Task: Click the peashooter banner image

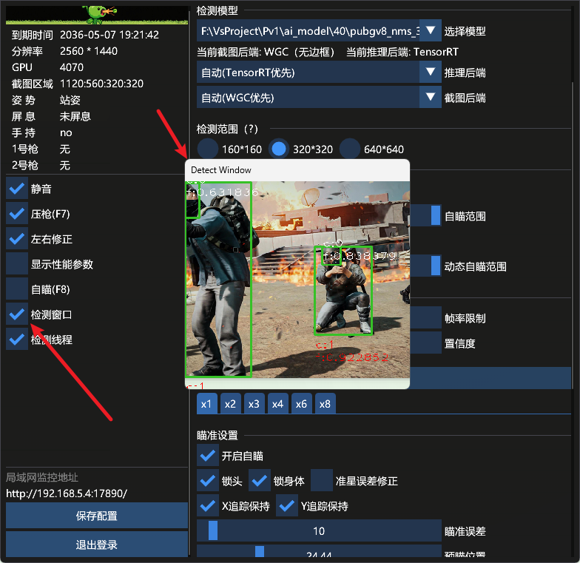Action: point(96,15)
